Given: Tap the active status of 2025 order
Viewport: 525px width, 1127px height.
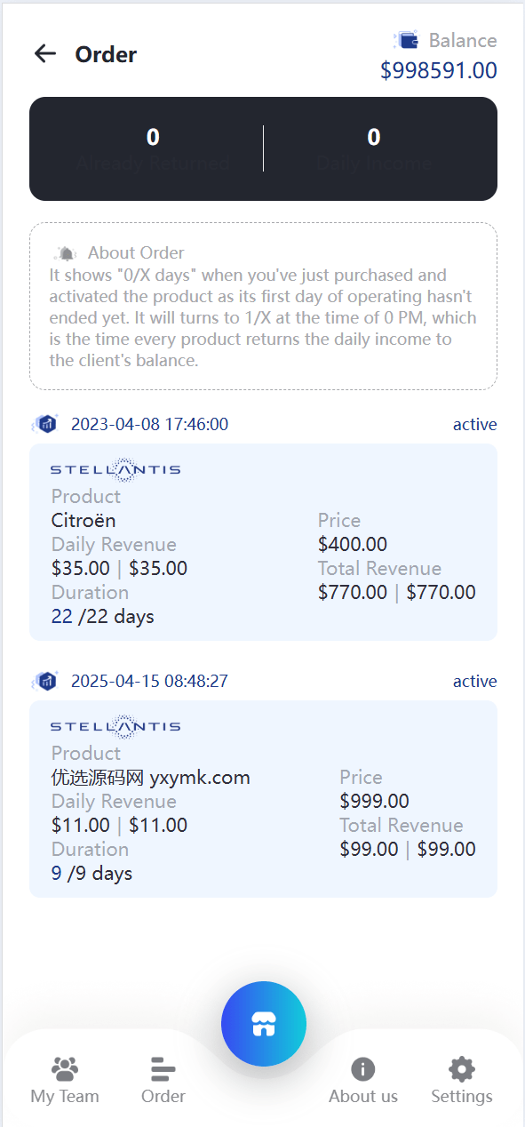Looking at the screenshot, I should pyautogui.click(x=475, y=681).
